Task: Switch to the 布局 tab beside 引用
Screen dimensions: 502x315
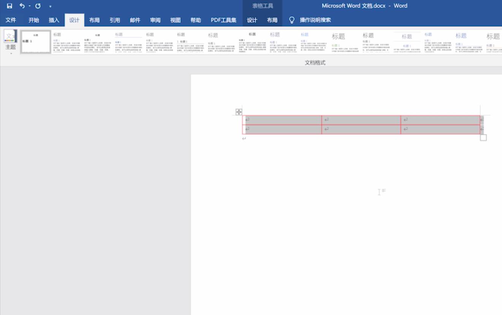Action: click(x=94, y=20)
